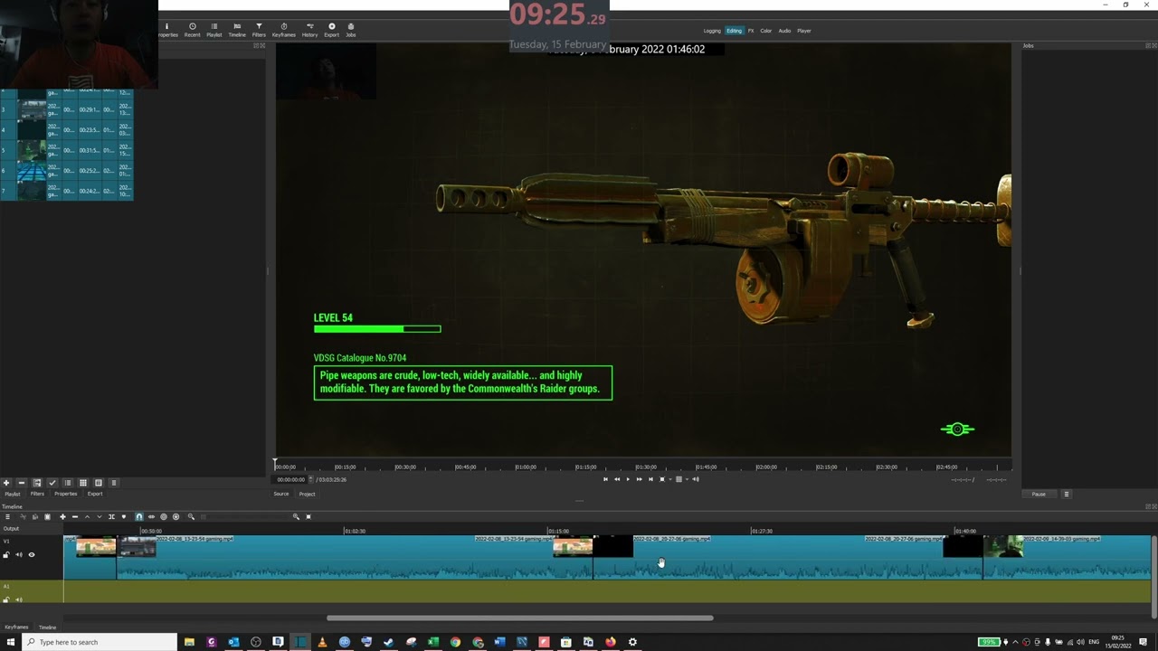Switch to the FX layout

[x=751, y=31]
